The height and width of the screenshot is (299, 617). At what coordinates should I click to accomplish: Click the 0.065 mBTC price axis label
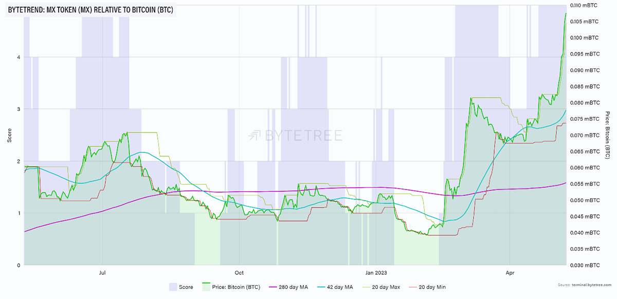584,152
